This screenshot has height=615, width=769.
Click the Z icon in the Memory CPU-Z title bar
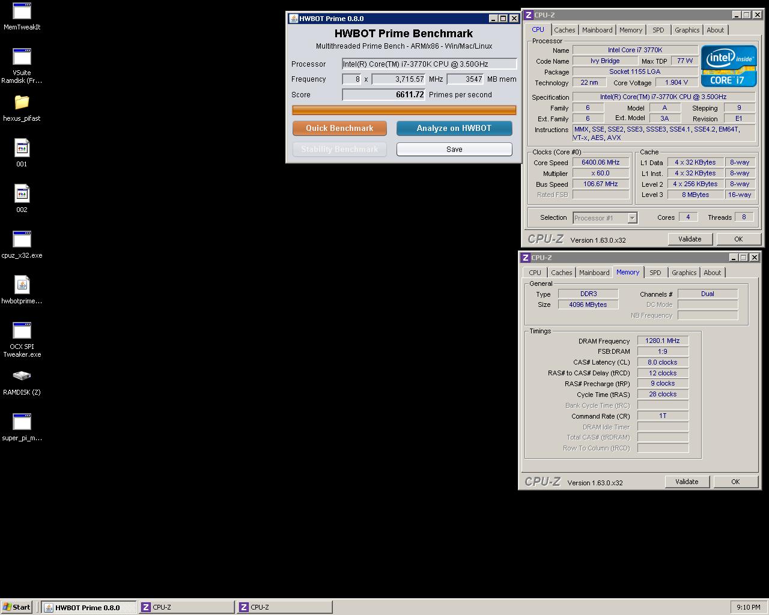[526, 258]
